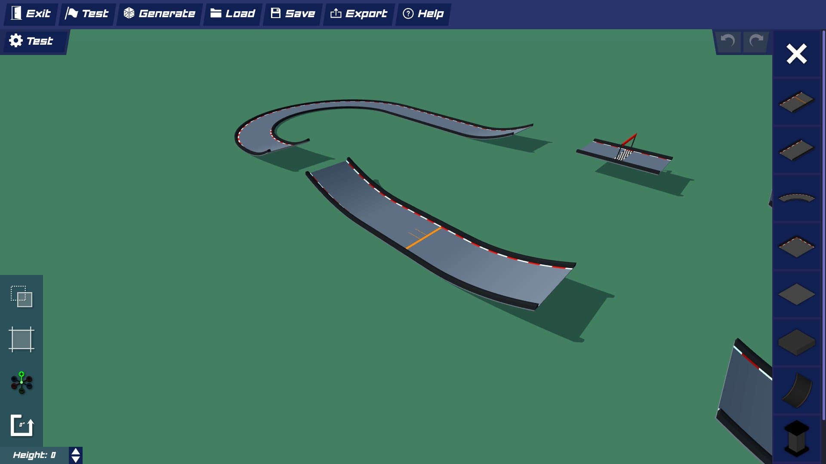Decrease Height with the down arrow
This screenshot has width=826, height=464.
[x=76, y=459]
